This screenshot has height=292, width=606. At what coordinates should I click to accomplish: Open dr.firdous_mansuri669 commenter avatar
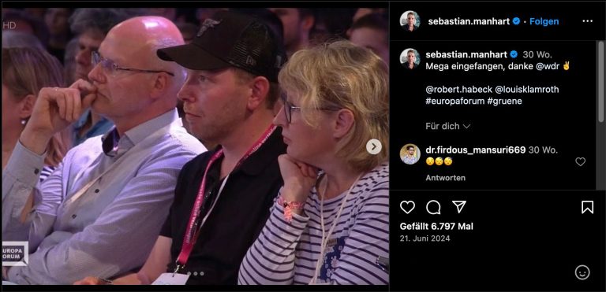click(410, 154)
